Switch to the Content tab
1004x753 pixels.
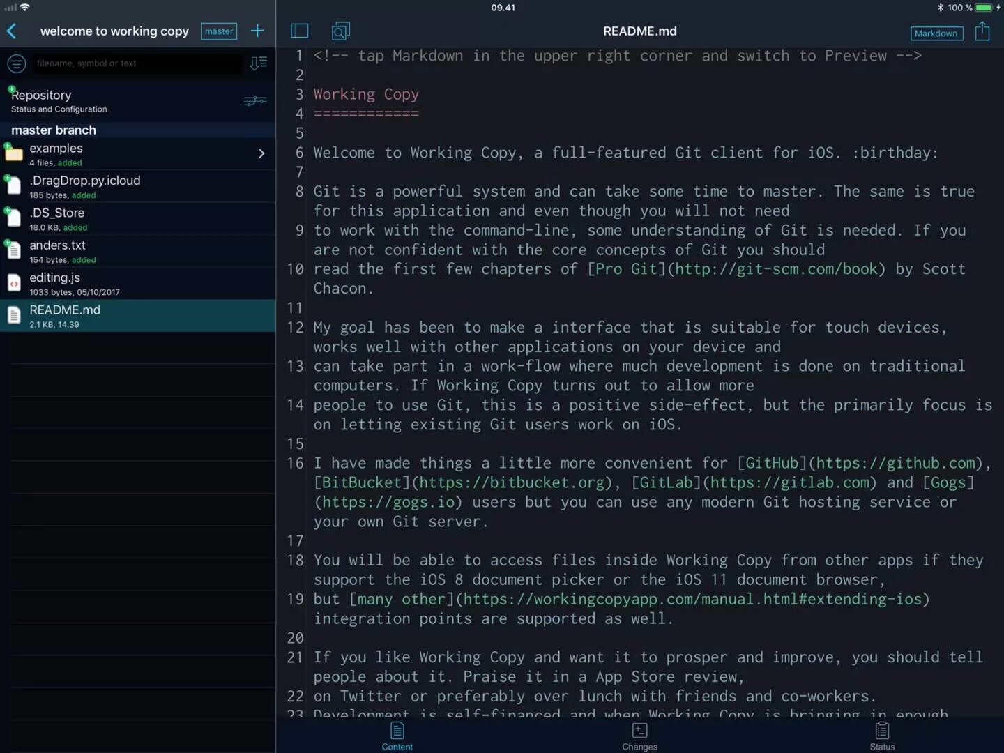coord(397,736)
